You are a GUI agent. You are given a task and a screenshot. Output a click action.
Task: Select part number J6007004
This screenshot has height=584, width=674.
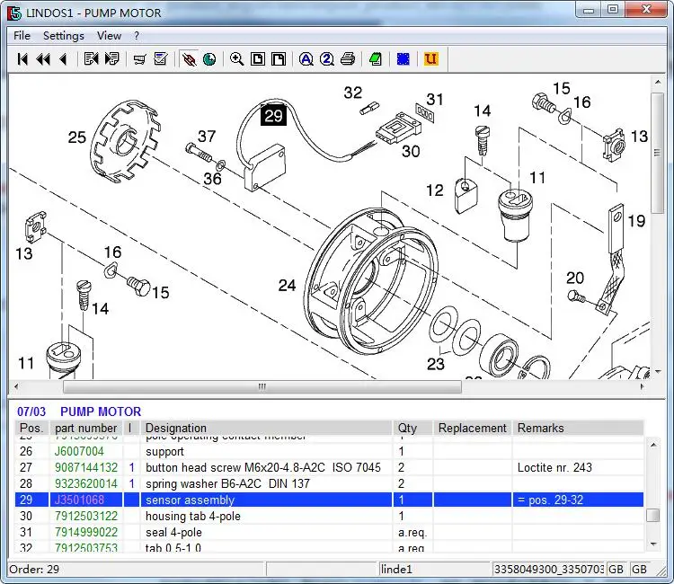click(x=79, y=451)
